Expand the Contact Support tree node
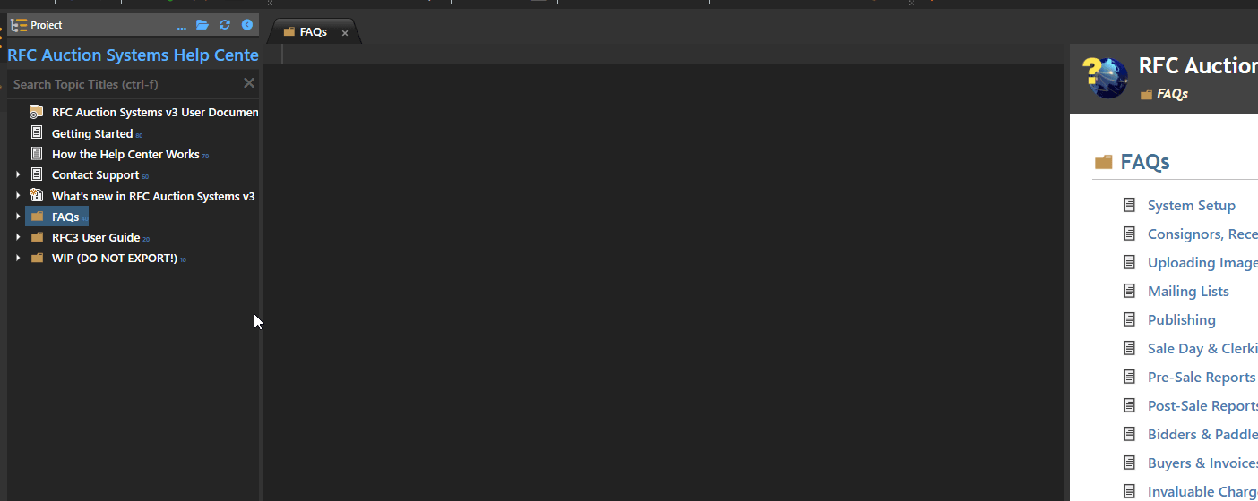Viewport: 1258px width, 501px height. 18,174
